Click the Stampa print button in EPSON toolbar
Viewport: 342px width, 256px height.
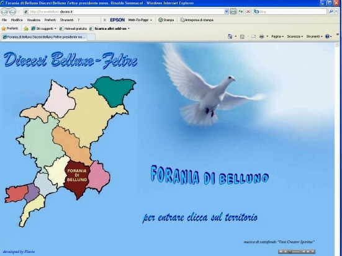166,20
